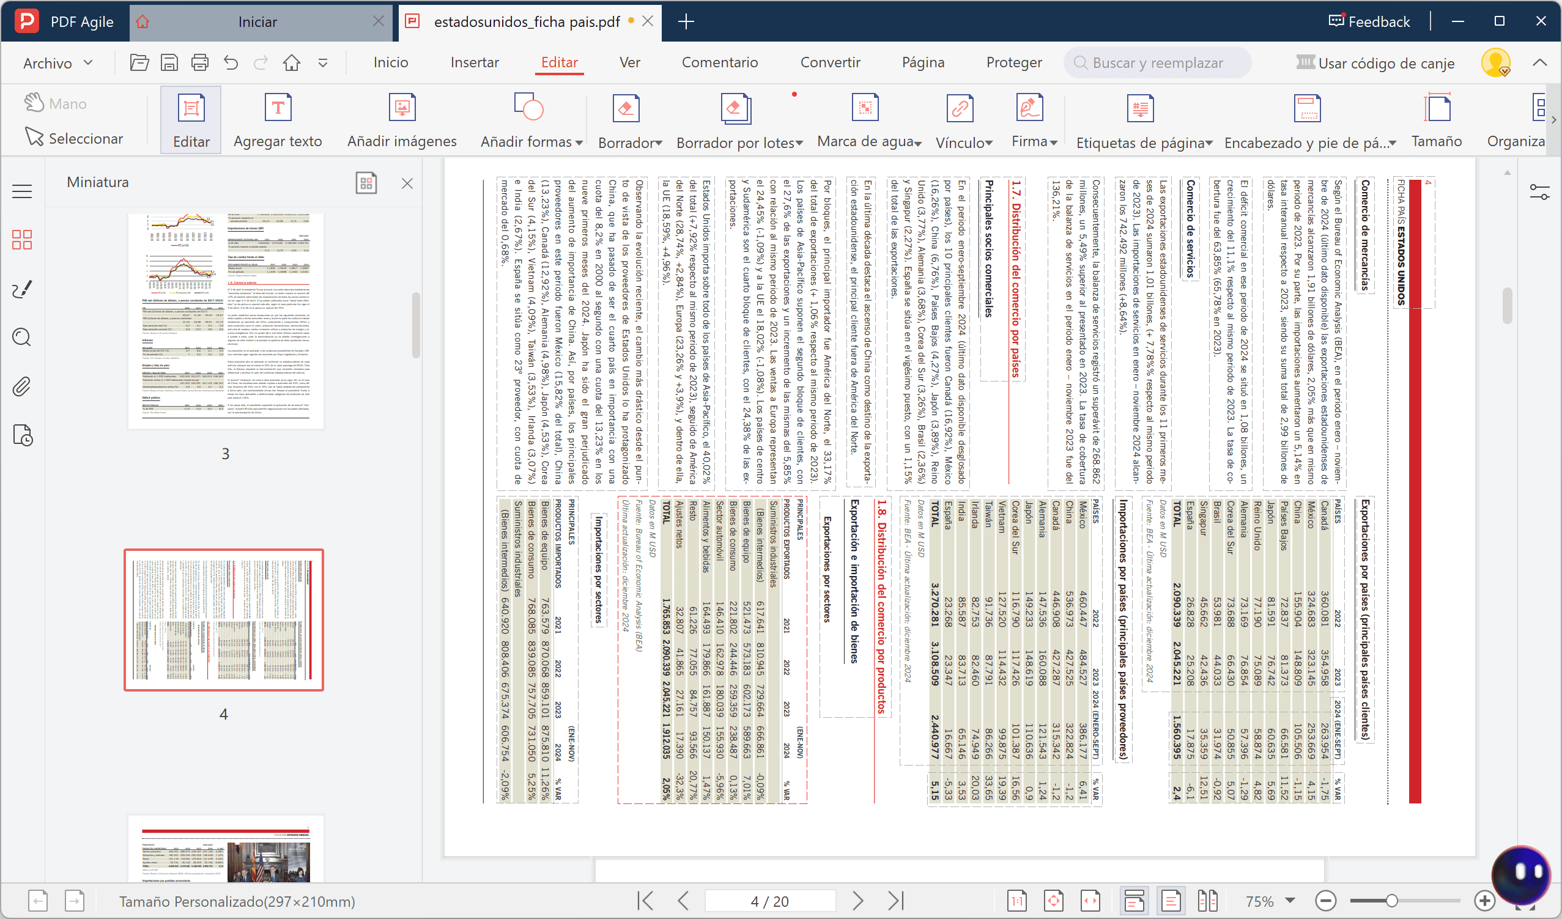
Task: Toggle the sidebar hamburger menu
Action: (21, 191)
